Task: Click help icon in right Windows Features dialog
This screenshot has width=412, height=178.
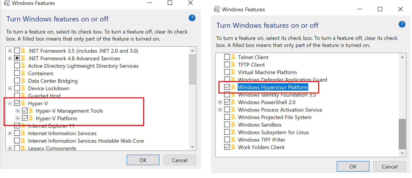Action: tap(402, 24)
